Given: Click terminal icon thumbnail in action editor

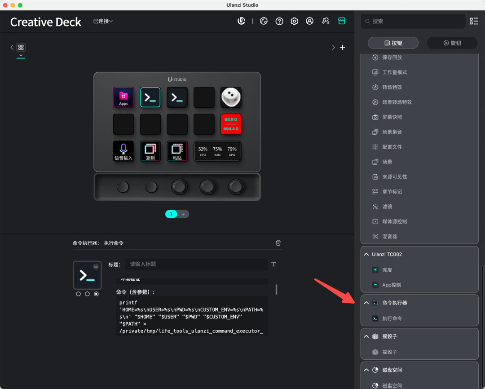Looking at the screenshot, I should [x=87, y=275].
